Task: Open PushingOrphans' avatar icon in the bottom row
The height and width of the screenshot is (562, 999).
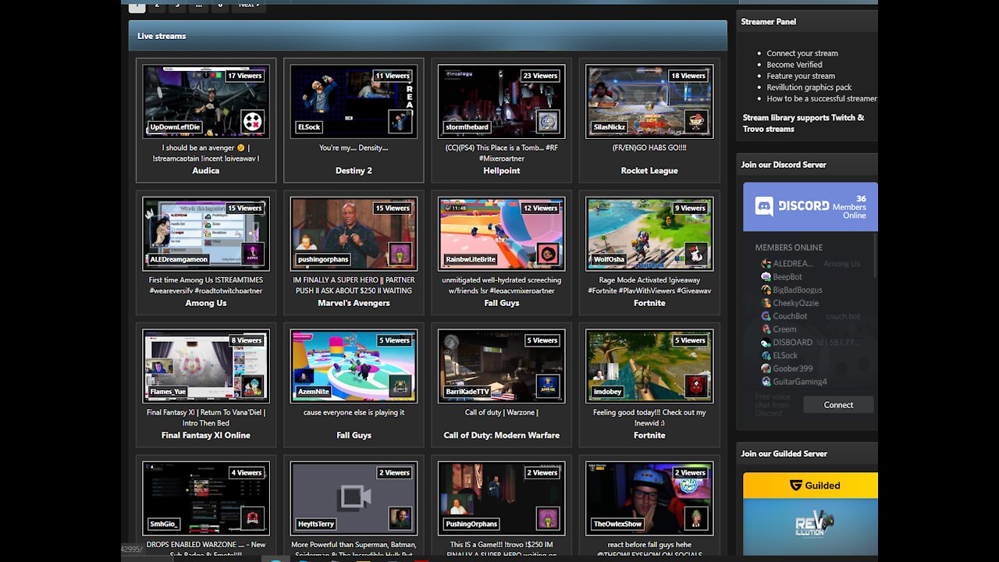Action: tap(548, 518)
